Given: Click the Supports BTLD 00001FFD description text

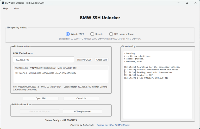Looking at the screenshot, I should 100,39.
